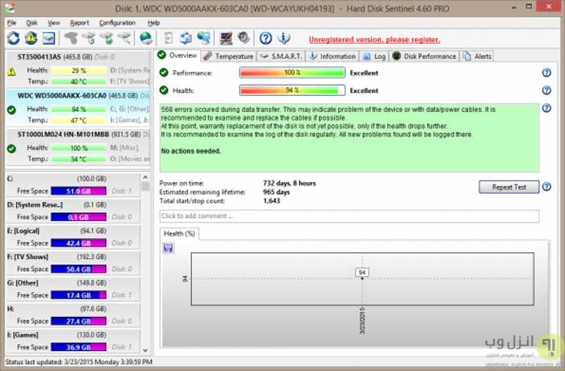Click the question icon beside the green message box
Viewport: 565px width, 371px height.
click(546, 108)
